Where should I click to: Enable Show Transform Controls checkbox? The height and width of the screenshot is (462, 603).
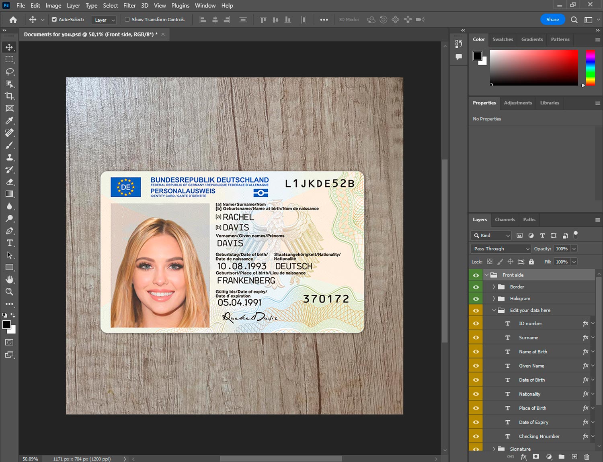[x=127, y=19]
